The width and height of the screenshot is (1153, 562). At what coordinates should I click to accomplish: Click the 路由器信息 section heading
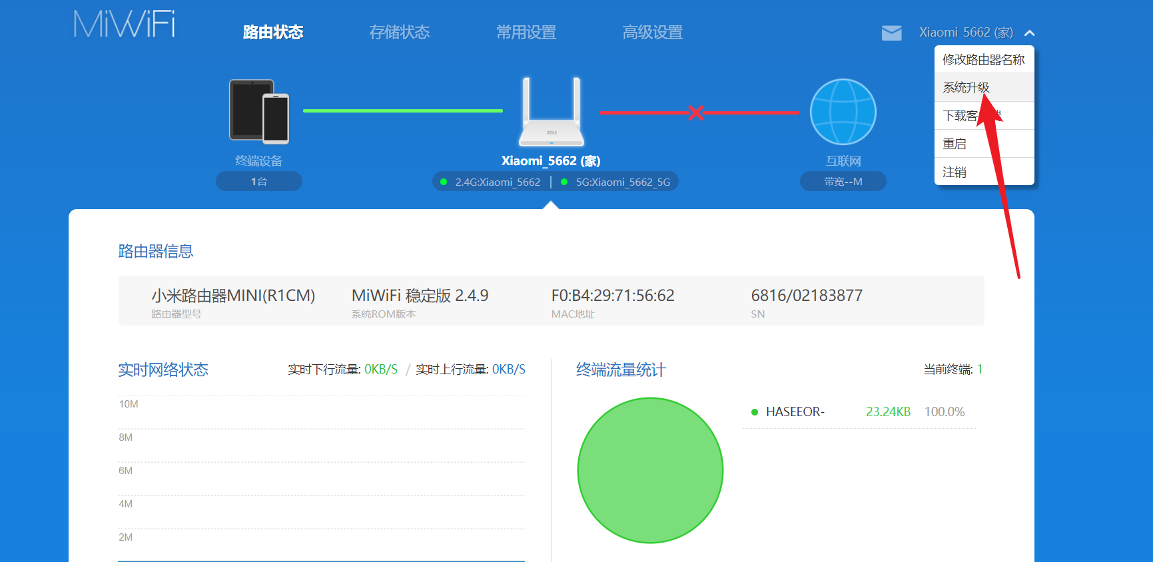(x=156, y=251)
